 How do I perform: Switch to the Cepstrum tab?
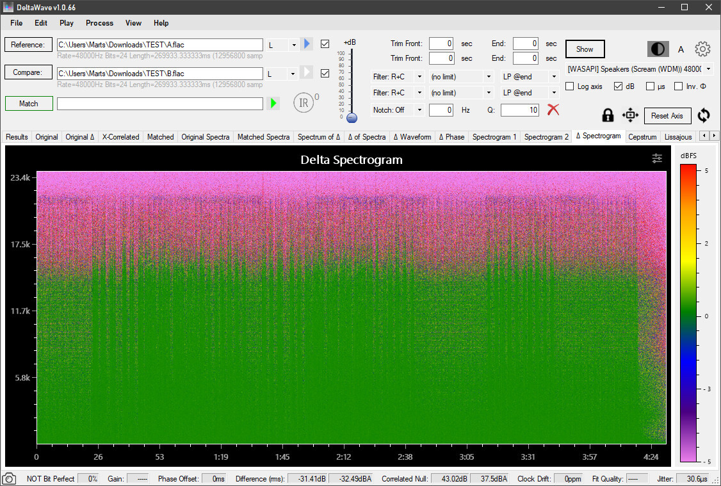(642, 137)
